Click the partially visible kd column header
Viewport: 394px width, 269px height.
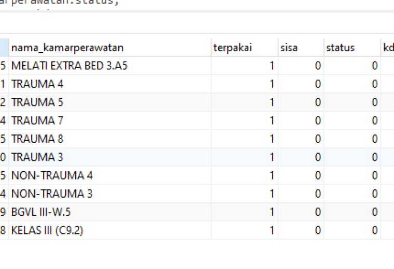[387, 48]
